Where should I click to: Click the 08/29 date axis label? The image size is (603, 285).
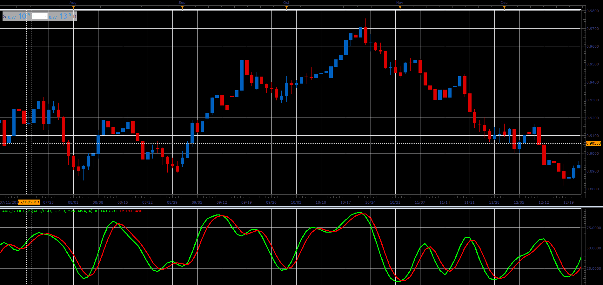(172, 202)
